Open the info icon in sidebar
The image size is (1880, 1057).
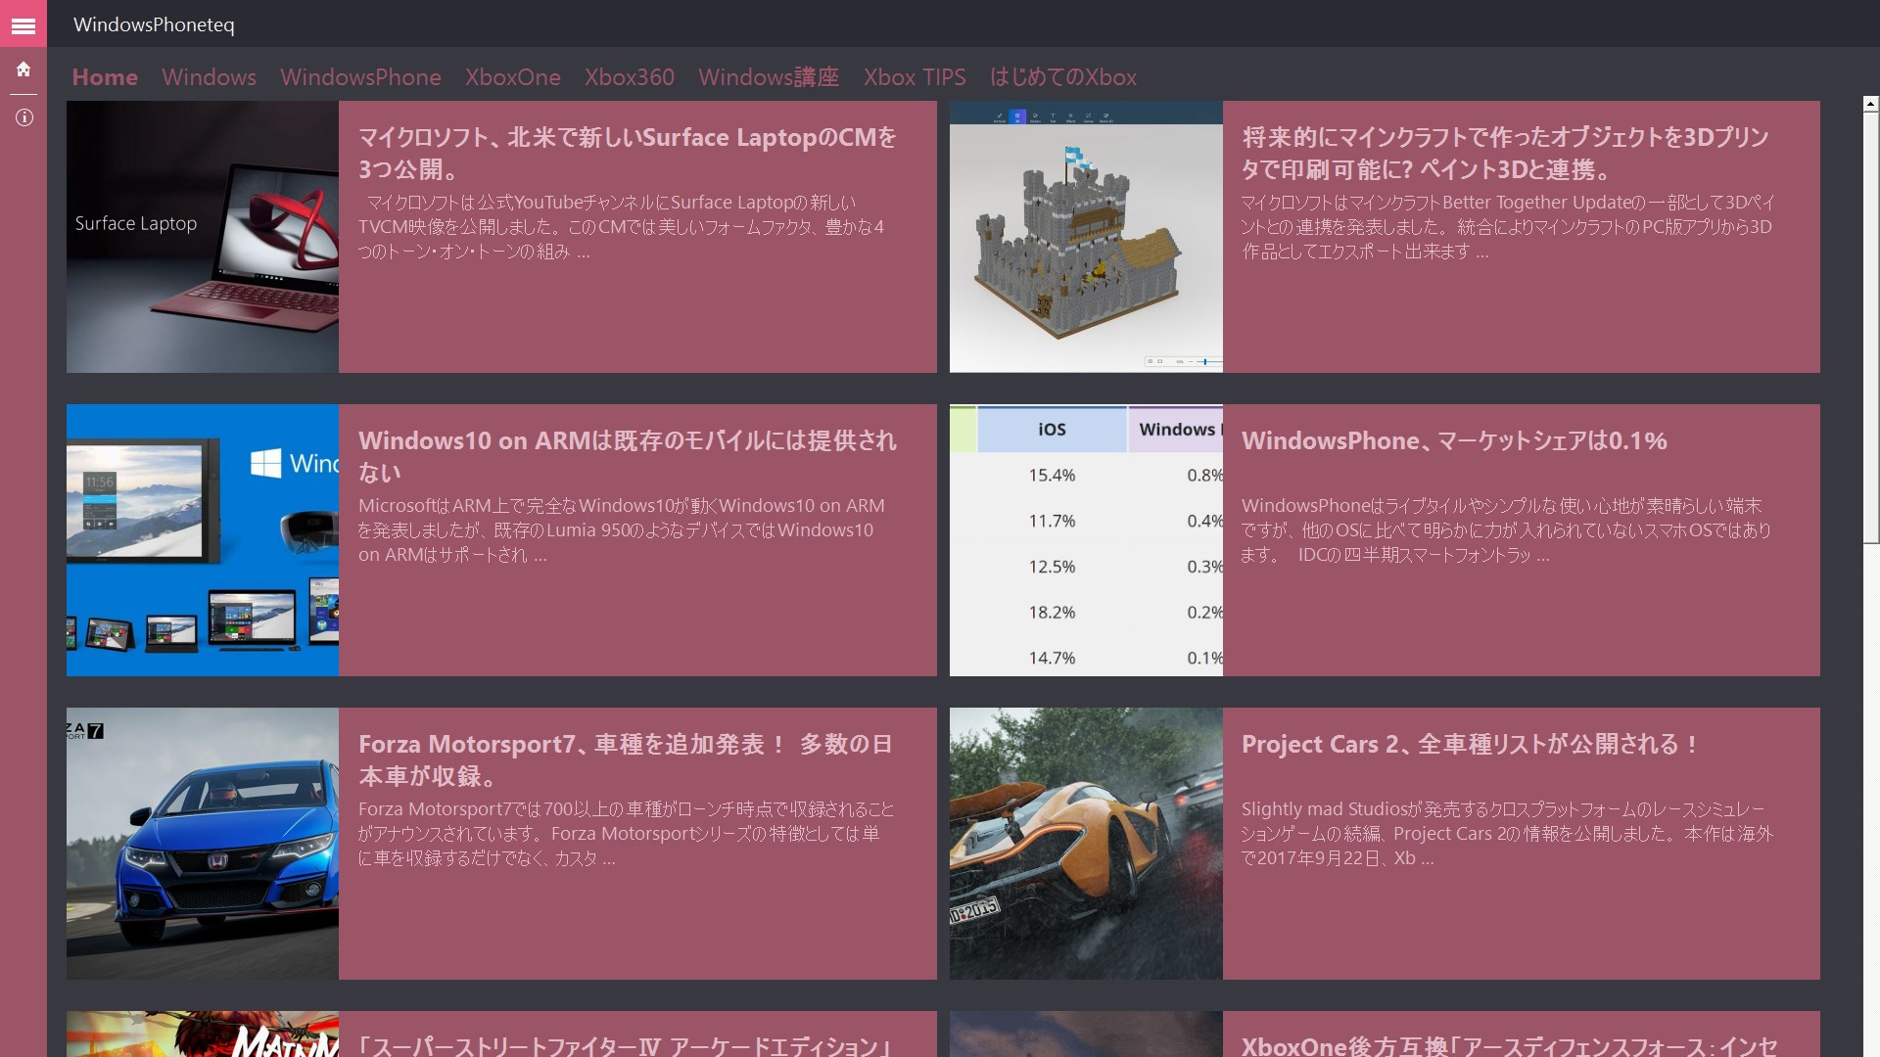click(x=23, y=117)
